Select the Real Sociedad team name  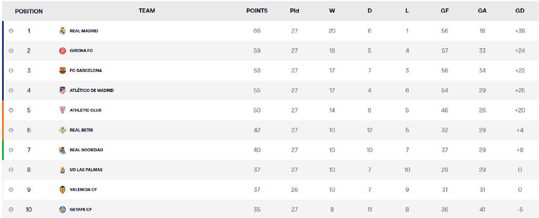[86, 150]
